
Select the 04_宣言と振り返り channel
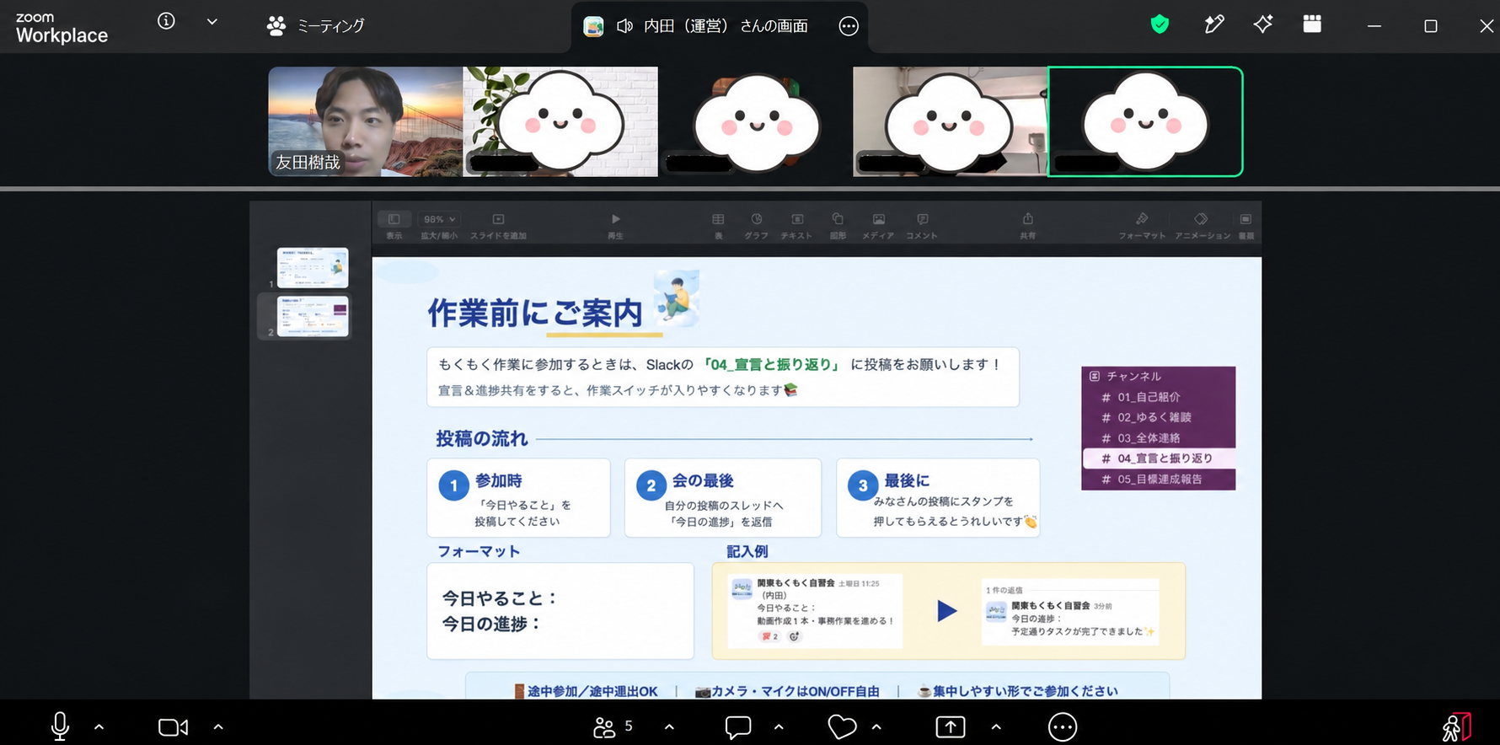click(1159, 458)
